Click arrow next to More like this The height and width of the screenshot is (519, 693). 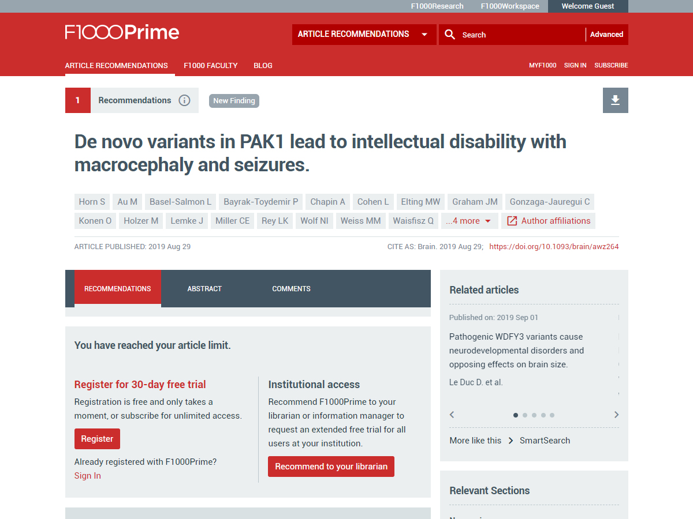click(x=511, y=441)
